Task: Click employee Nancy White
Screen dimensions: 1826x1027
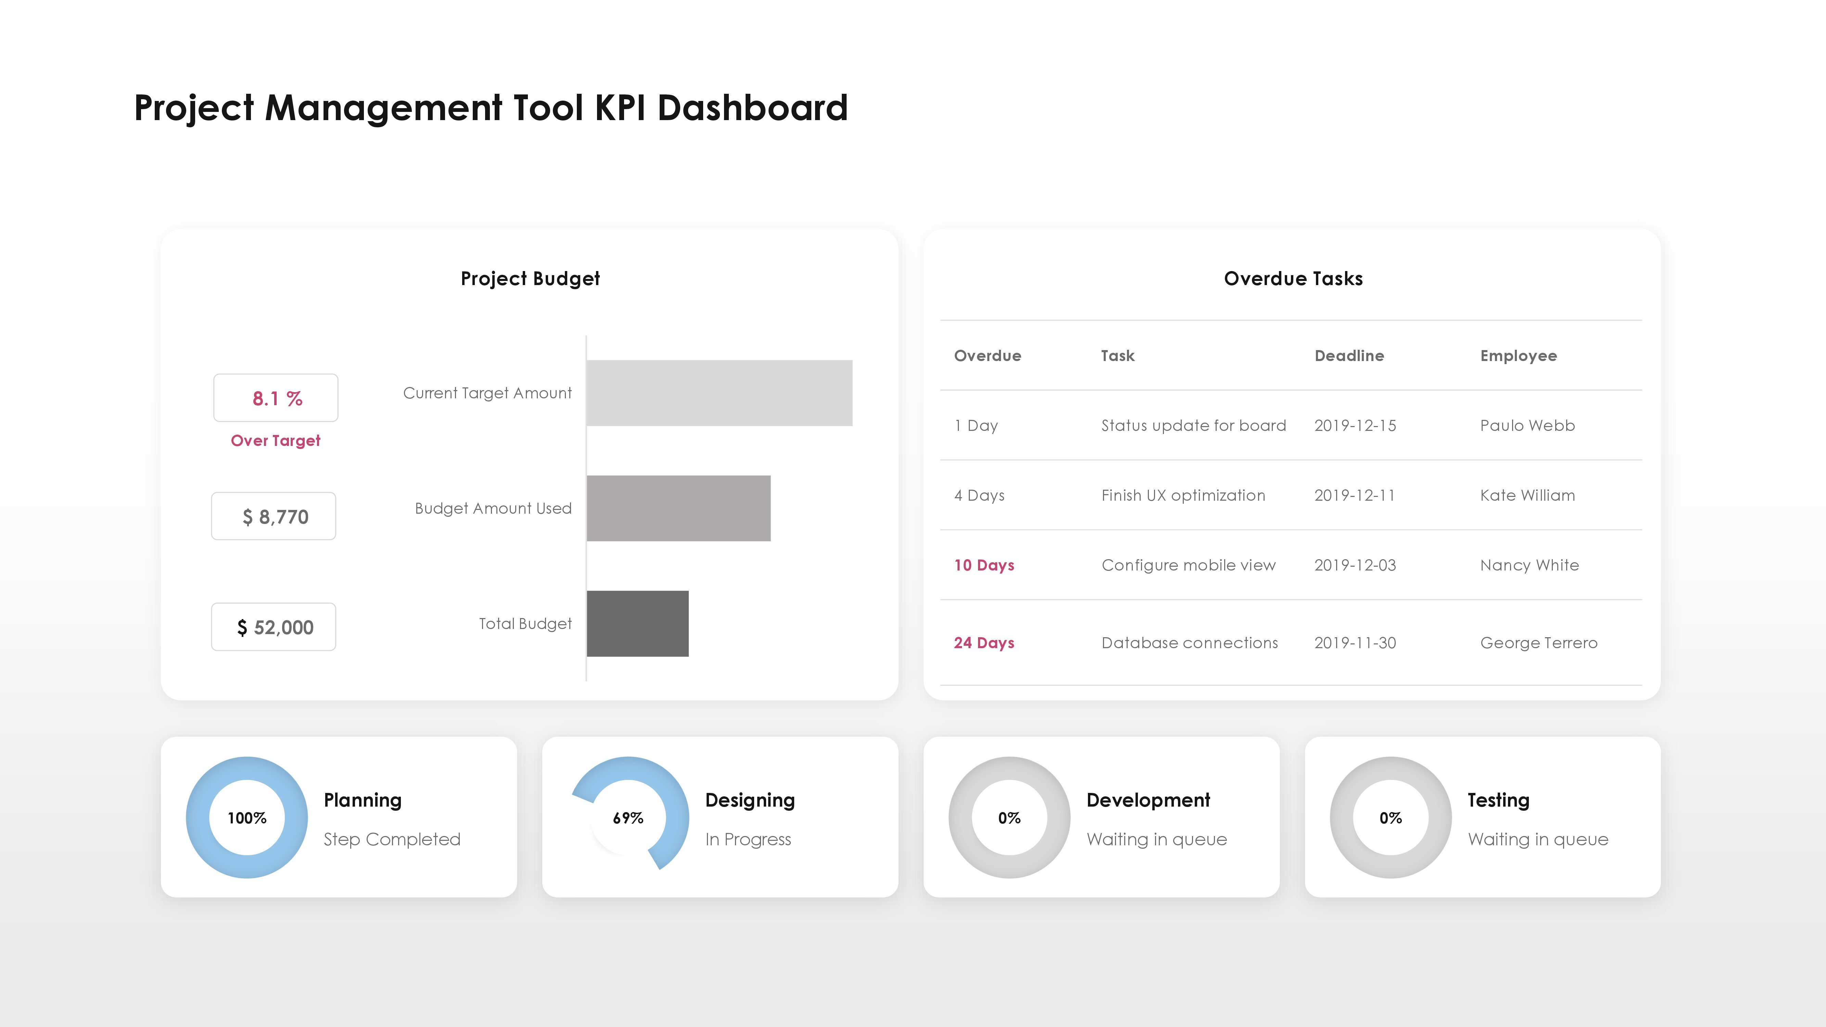Action: pos(1529,565)
